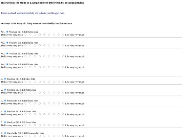Select the pre-checked radio beside item 5

[5, 122]
